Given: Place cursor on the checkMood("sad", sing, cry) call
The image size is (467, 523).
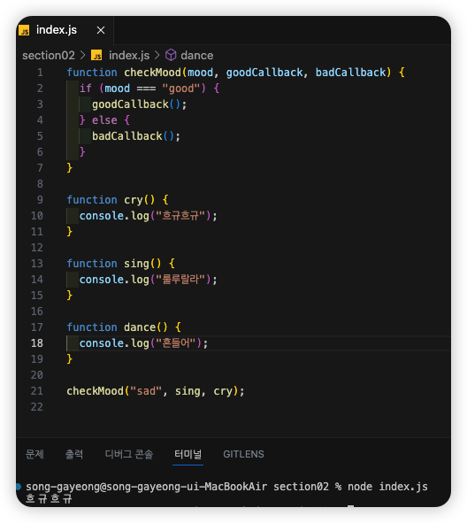Looking at the screenshot, I should [x=156, y=391].
